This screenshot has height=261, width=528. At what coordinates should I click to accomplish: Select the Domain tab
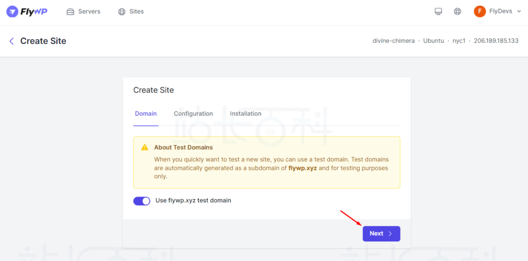(x=146, y=113)
